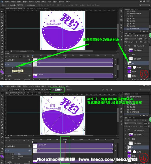Click foreground color swatch in upper toolbar
Image resolution: width=151 pixels, height=164 pixels.
click(x=2, y=71)
